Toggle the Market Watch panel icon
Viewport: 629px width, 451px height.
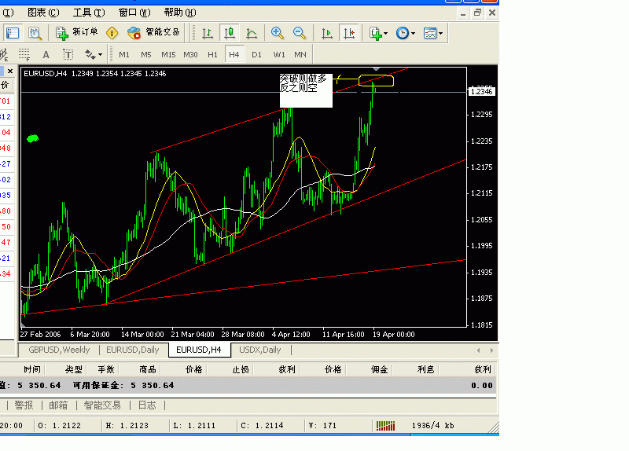tap(13, 33)
